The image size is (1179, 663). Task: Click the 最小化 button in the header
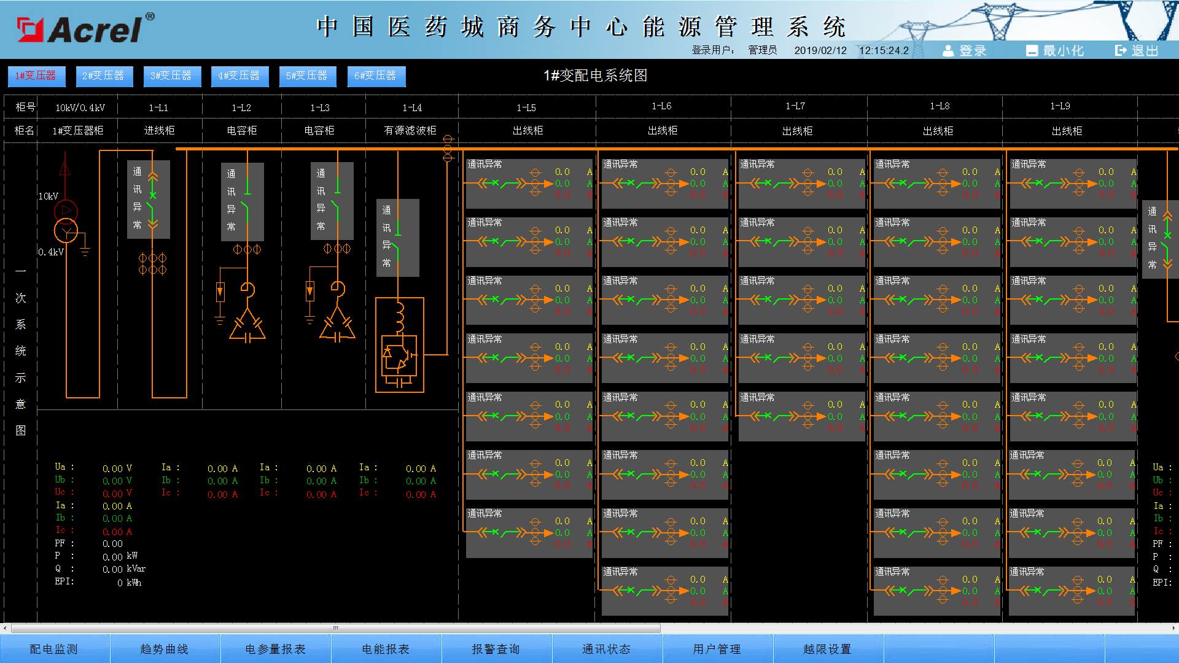pyautogui.click(x=1055, y=51)
